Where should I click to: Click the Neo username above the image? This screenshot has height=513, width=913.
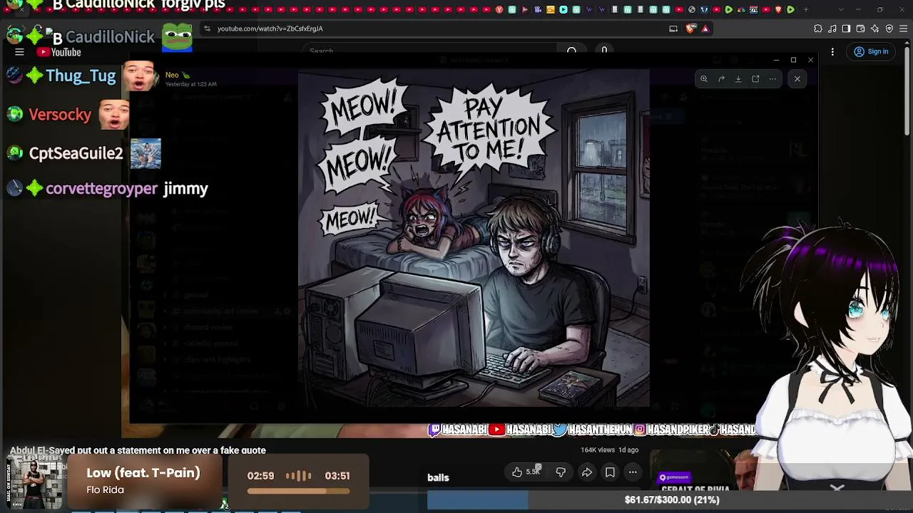click(x=172, y=75)
